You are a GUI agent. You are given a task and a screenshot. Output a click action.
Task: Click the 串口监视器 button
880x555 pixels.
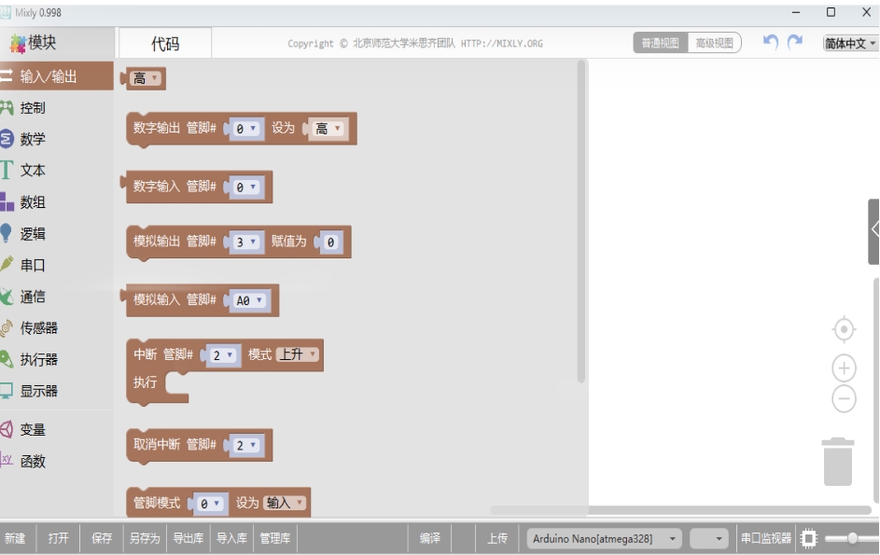[765, 538]
